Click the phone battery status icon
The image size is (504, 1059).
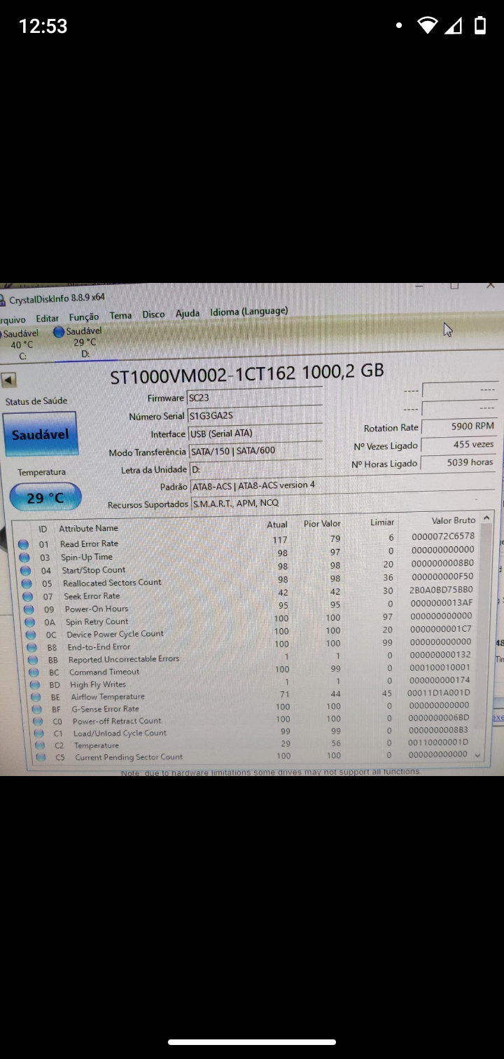pyautogui.click(x=480, y=26)
